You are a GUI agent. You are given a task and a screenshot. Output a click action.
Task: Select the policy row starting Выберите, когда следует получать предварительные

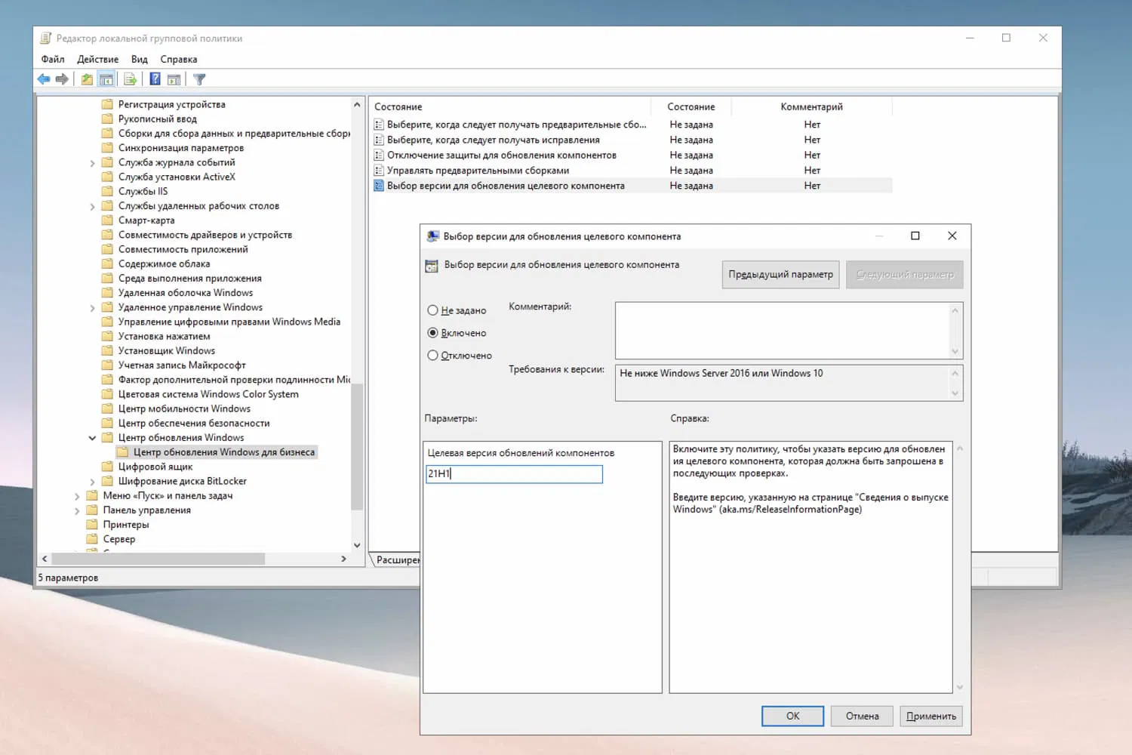[x=632, y=125]
